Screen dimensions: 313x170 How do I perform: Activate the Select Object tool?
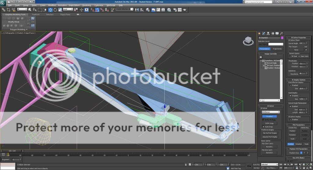(x=30, y=9)
